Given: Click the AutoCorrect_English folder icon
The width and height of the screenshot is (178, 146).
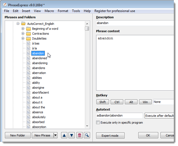Looking at the screenshot, I should 23,24.
